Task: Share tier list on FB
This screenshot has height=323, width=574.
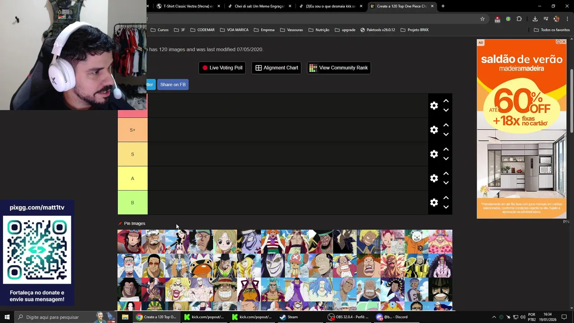Action: point(173,84)
